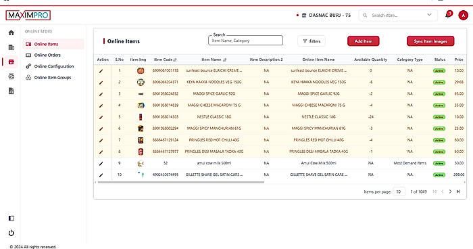Click Online Item Name column header
Viewport: 473px width, 249px height.
click(x=318, y=60)
